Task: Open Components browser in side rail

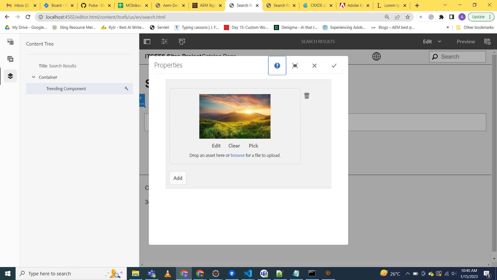Action: 10,59
